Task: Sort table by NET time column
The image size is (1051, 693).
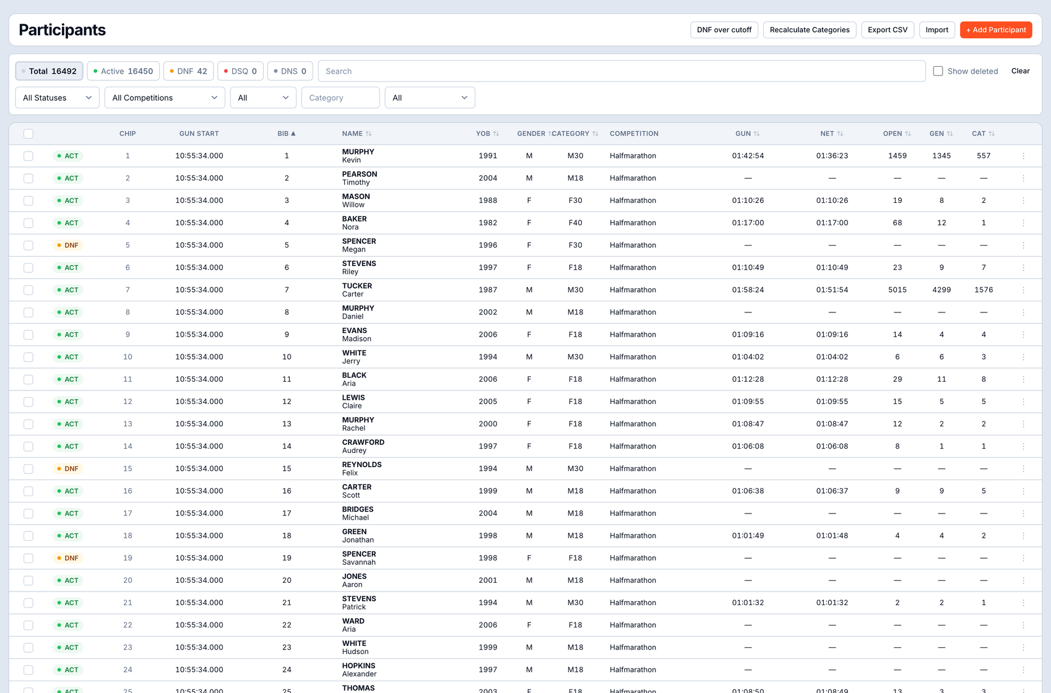Action: [x=832, y=134]
